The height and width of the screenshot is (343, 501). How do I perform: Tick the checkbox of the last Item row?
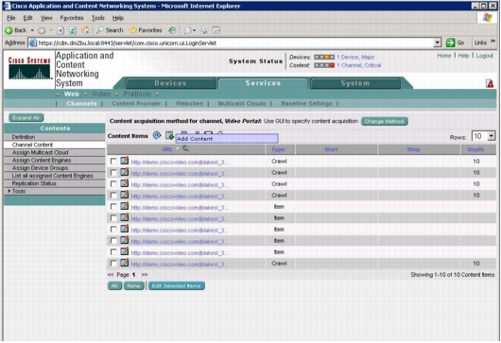pos(113,252)
